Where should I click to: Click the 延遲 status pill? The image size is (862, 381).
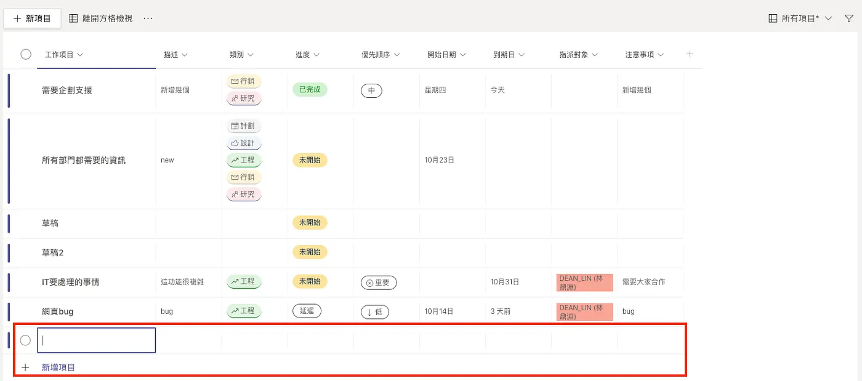pyautogui.click(x=307, y=311)
